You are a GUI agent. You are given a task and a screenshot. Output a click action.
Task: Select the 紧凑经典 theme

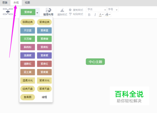tap(44, 22)
